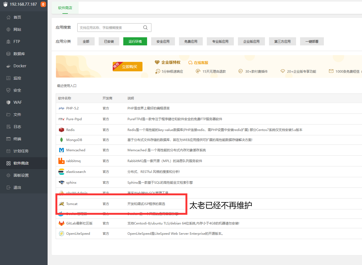Viewport: 362px width, 265px height.
Task: Click the orange rabbitmq icon
Action: coord(61,161)
